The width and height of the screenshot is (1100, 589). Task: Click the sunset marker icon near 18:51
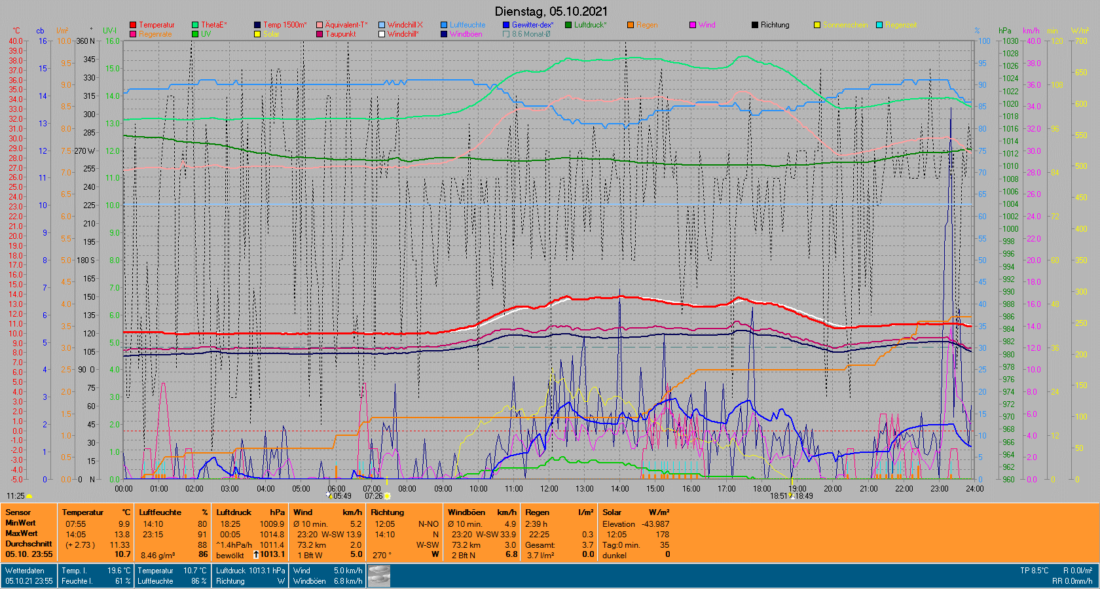pos(791,496)
